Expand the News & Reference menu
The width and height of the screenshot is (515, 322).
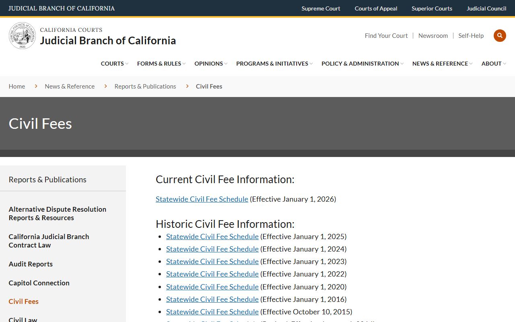click(x=443, y=64)
